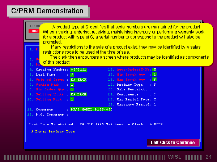Click the Min Stock Qty value
This screenshot has height=162, width=217.
tap(154, 74)
